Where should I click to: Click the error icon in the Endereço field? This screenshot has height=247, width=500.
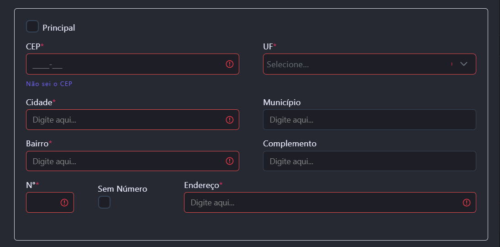coord(467,203)
